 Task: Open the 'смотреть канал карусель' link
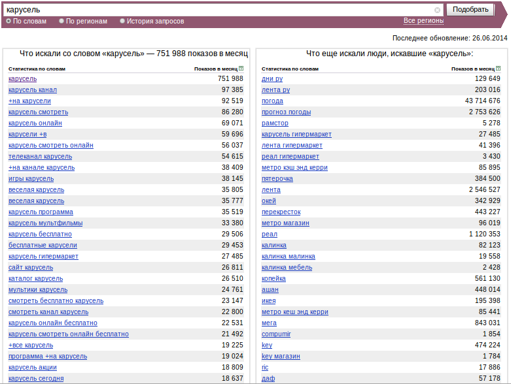48,312
